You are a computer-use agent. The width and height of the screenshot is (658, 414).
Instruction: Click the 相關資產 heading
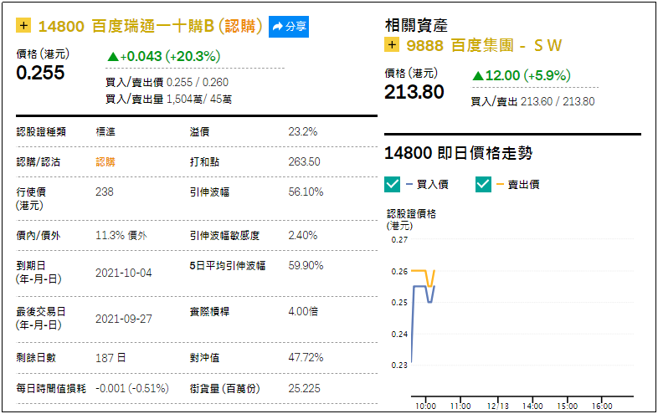[x=416, y=26]
